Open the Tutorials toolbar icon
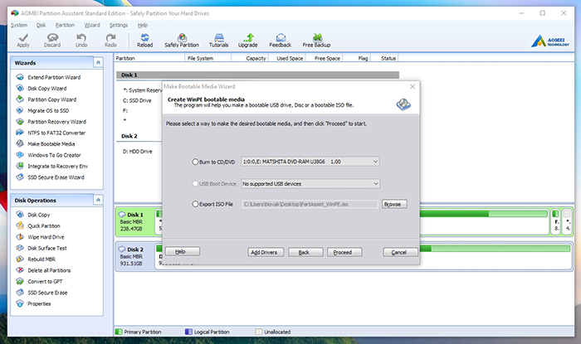 [218, 41]
